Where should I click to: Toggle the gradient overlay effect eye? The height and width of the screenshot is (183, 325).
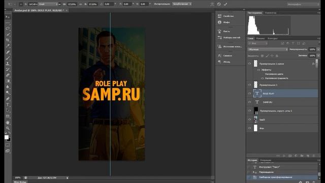263,78
